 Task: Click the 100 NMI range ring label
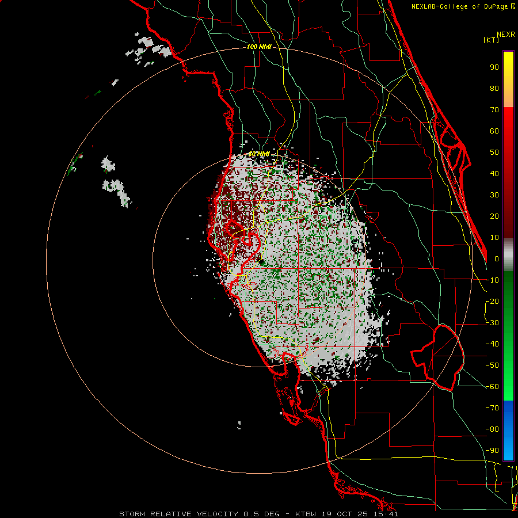coord(259,47)
